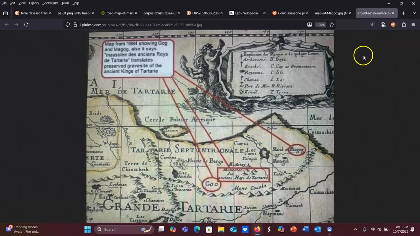
Task: Open the notification center icon
Action: tap(413, 229)
